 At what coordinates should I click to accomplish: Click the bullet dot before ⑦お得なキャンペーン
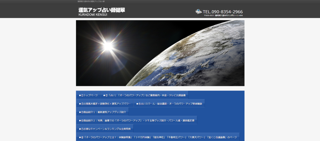pos(80,129)
